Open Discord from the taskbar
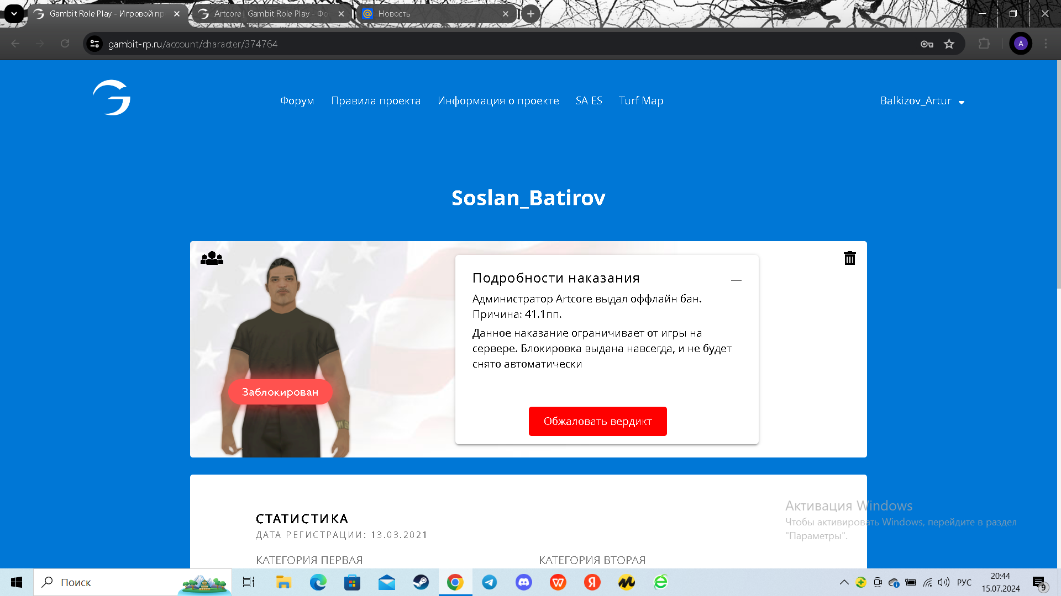The image size is (1061, 596). [x=523, y=582]
